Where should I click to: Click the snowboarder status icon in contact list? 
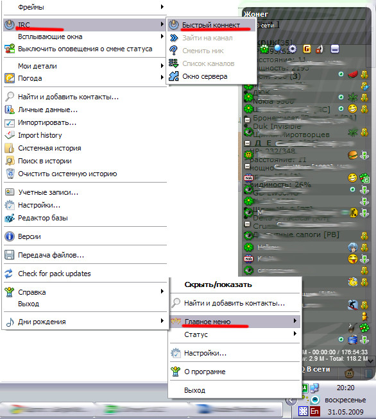[352, 304]
